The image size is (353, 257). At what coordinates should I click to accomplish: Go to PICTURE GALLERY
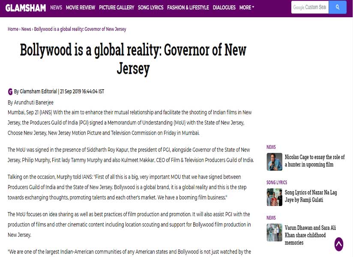tap(117, 7)
